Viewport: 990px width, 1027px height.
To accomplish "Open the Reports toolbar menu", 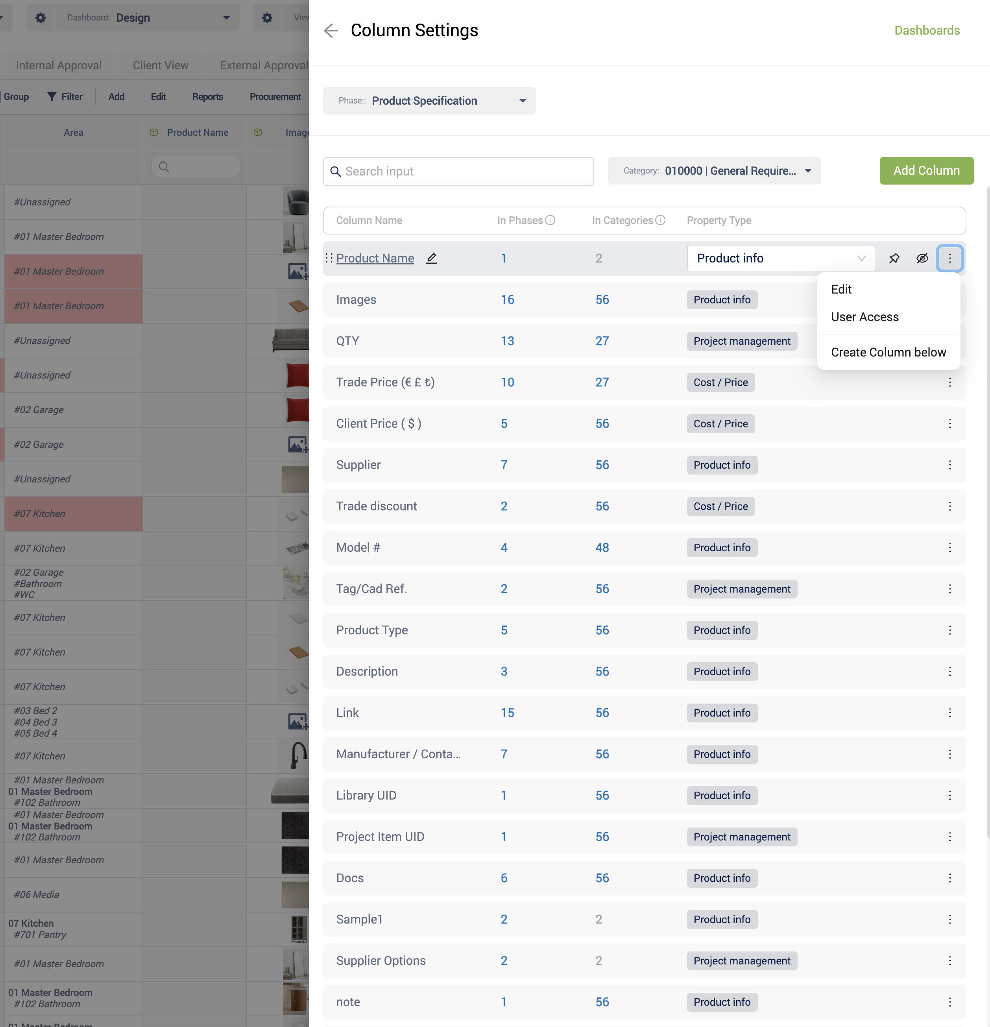I will (207, 97).
